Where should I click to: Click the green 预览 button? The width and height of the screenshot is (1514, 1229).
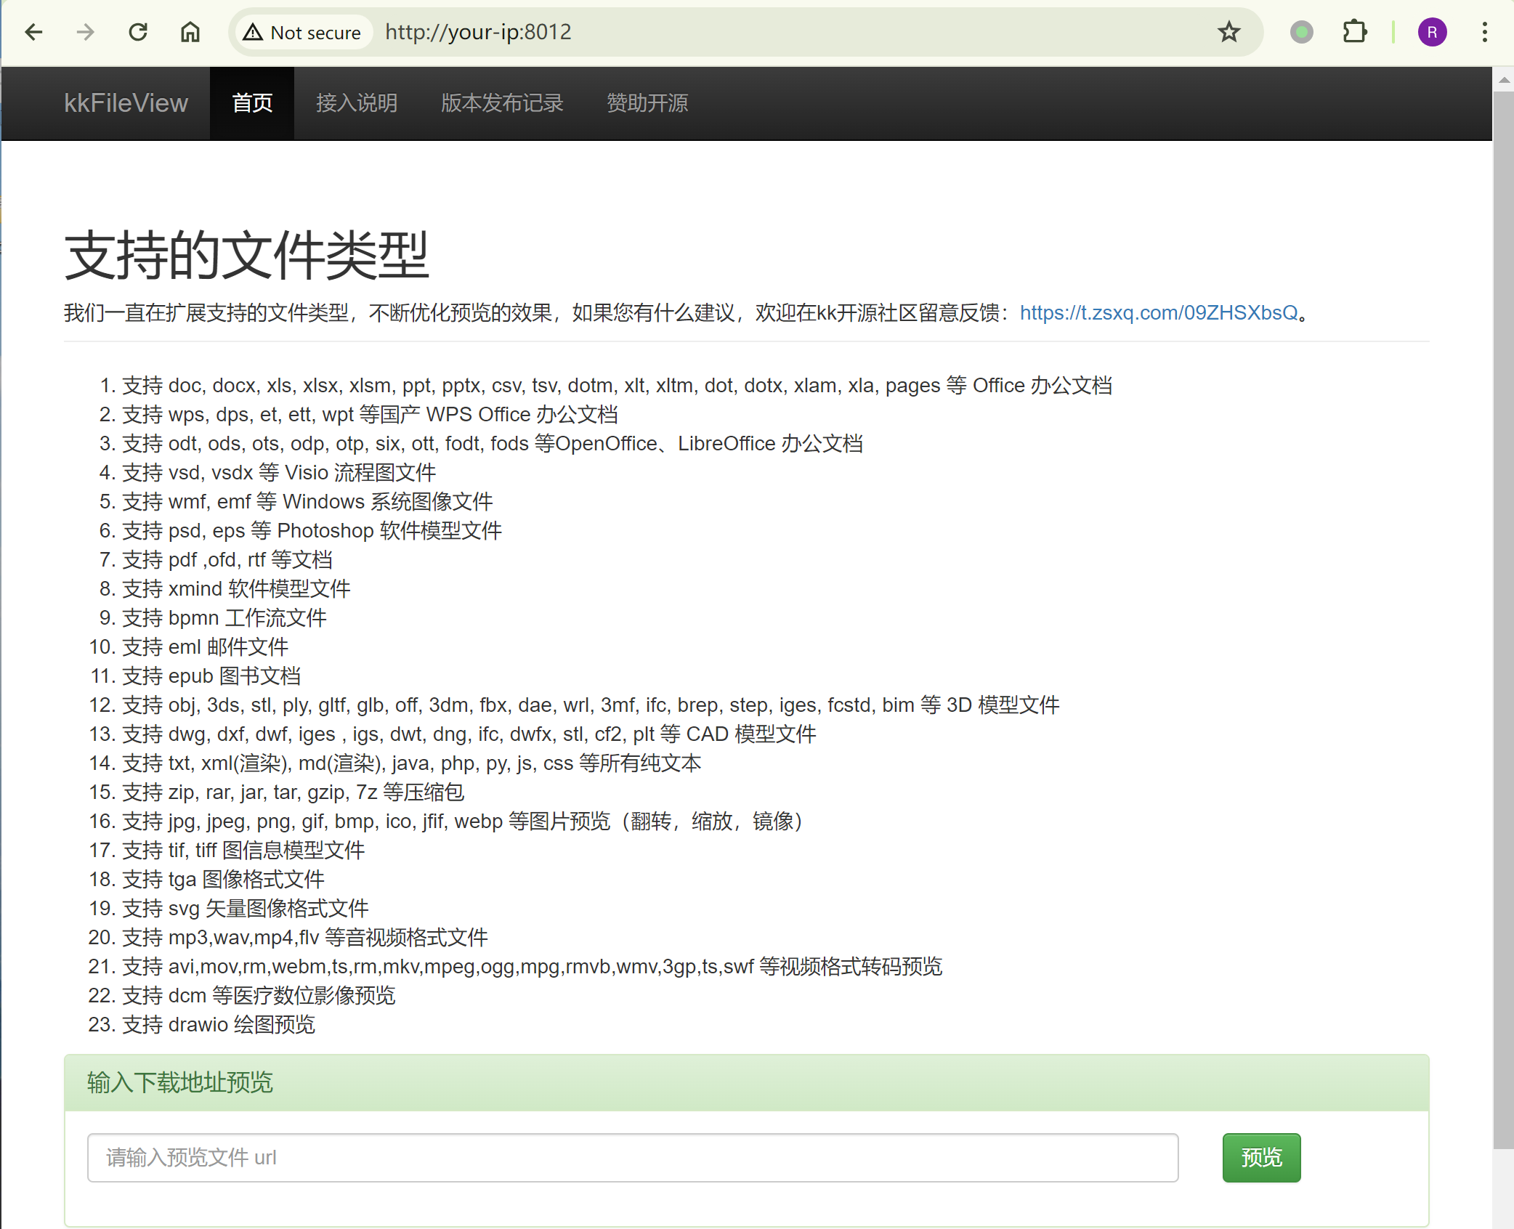(x=1261, y=1157)
